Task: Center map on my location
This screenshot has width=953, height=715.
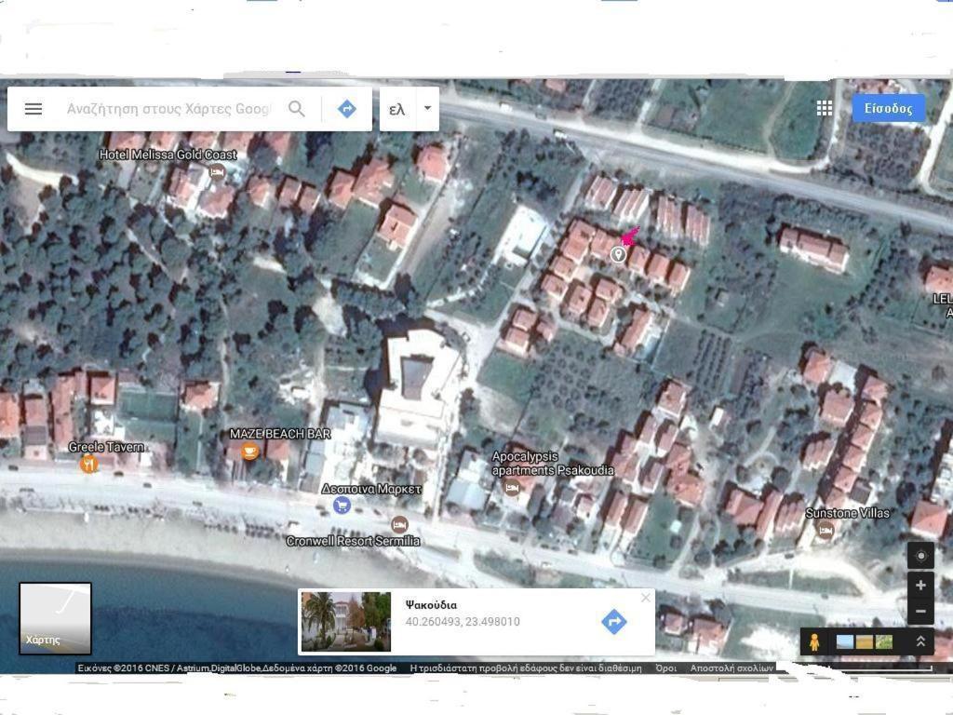Action: [920, 556]
